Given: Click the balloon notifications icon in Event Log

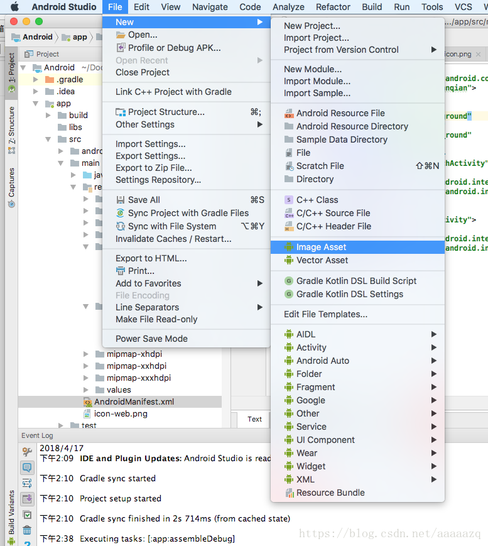Looking at the screenshot, I should point(27,467).
